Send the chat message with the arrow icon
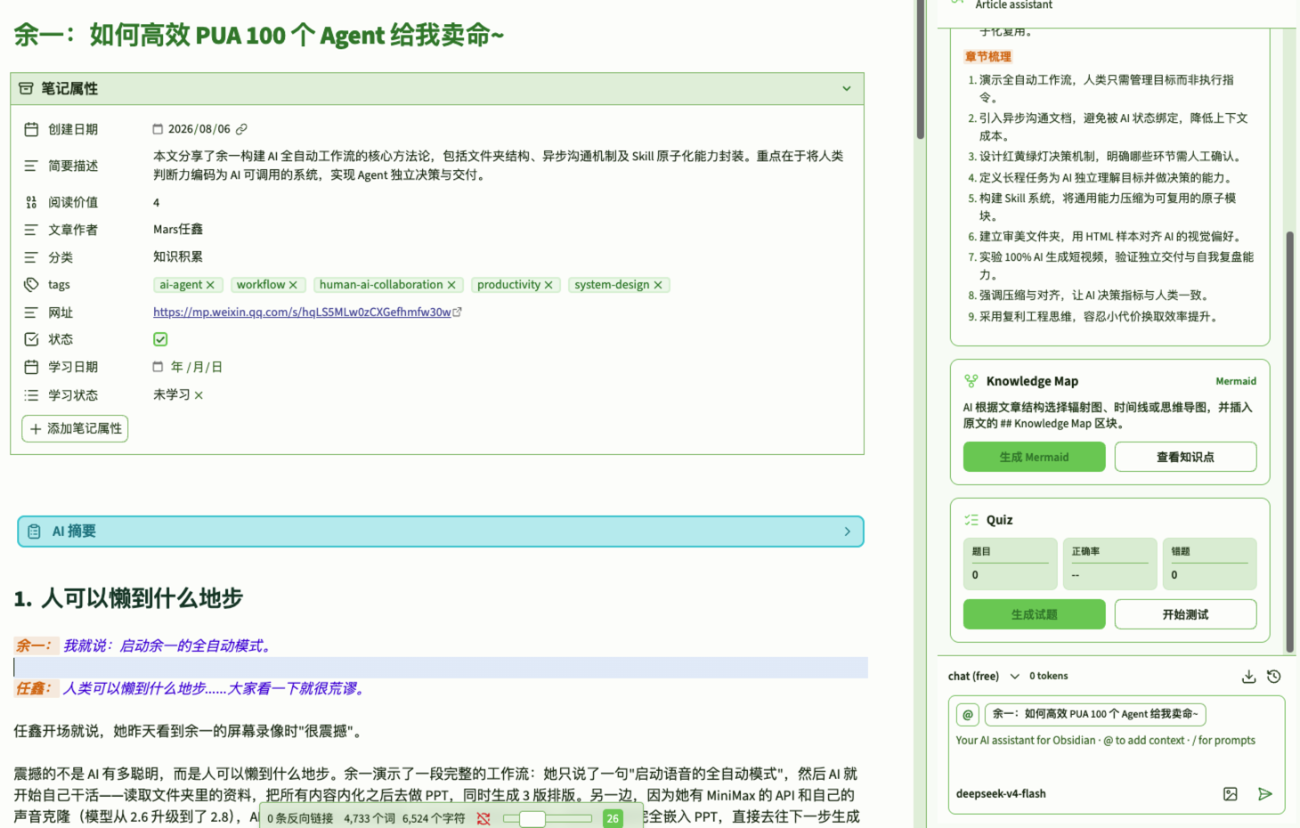 [1265, 794]
